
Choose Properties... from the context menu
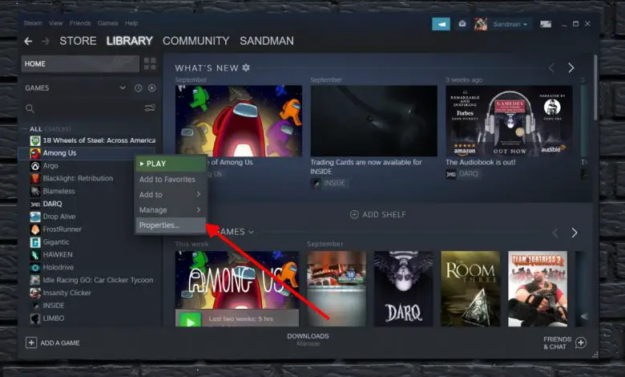(x=171, y=225)
